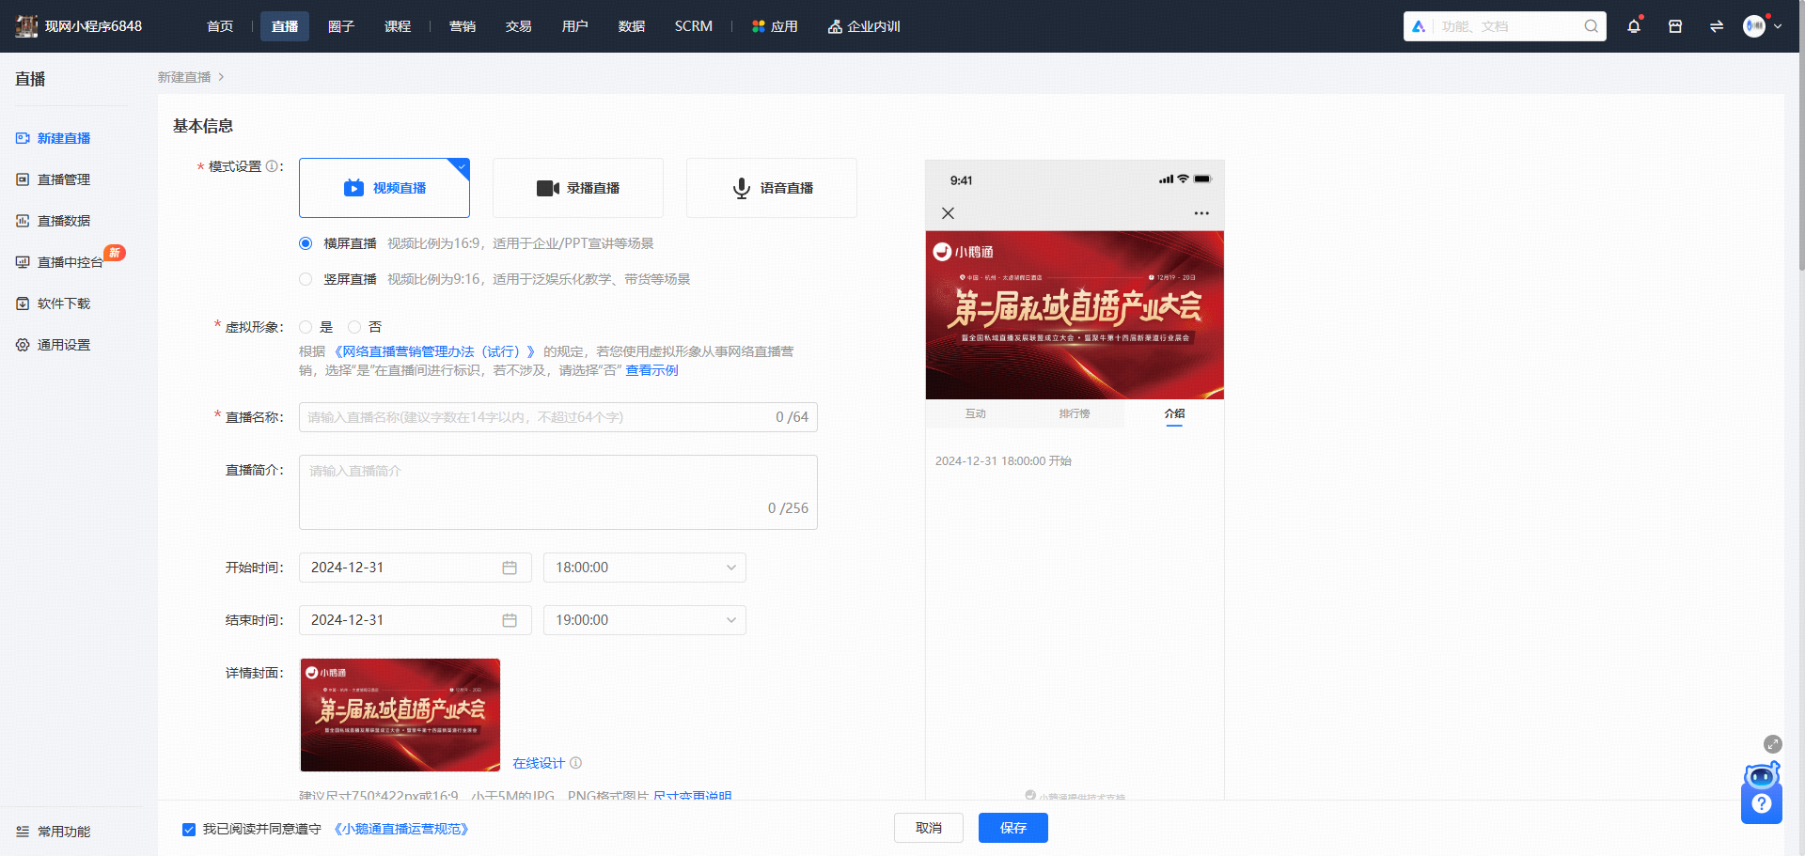
Task: Select 语音直播 mode card
Action: pos(772,188)
